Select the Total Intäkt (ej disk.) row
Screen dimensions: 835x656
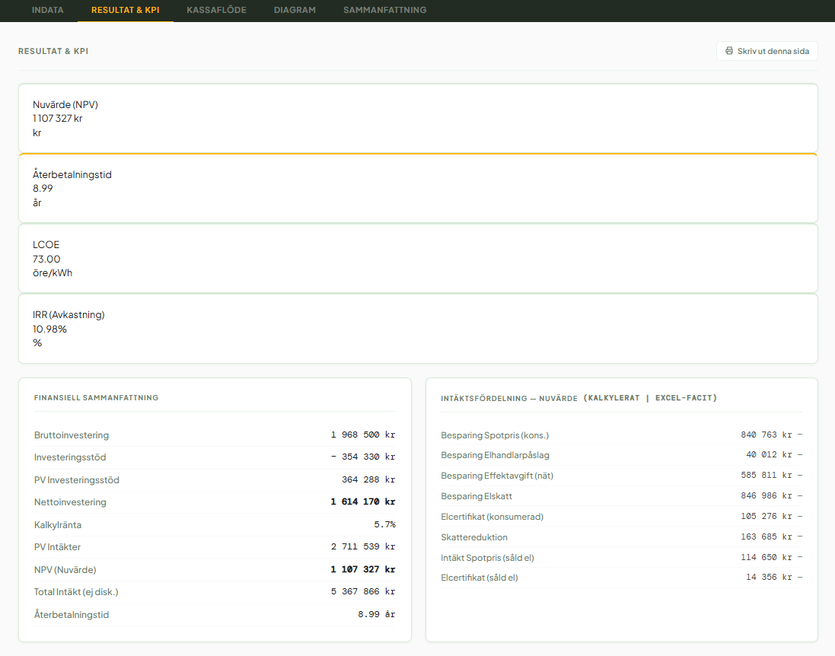click(x=214, y=592)
